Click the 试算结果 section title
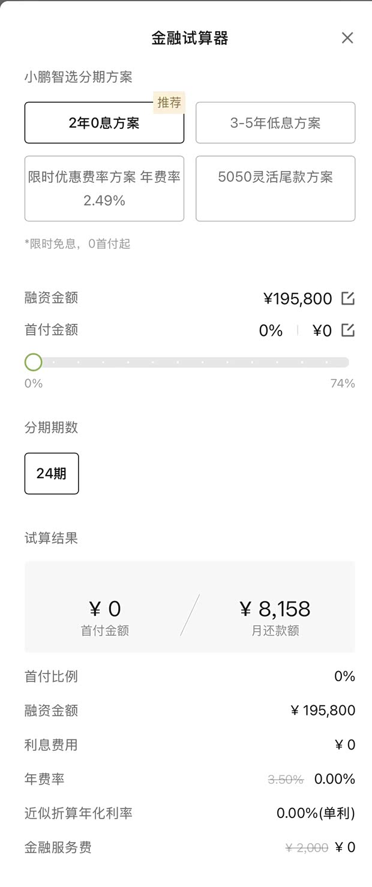 (x=50, y=539)
